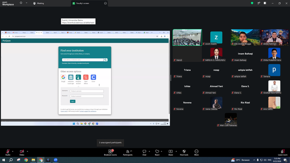Click the Rio Rizal name tile
Image resolution: width=290 pixels, height=163 pixels.
coord(245,103)
